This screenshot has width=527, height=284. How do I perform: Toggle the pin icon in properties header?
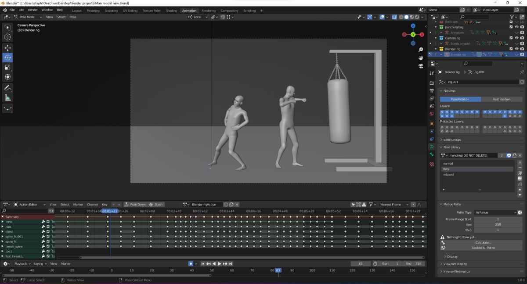click(522, 72)
